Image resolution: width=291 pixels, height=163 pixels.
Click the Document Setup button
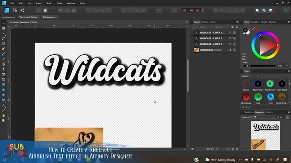pos(29,17)
